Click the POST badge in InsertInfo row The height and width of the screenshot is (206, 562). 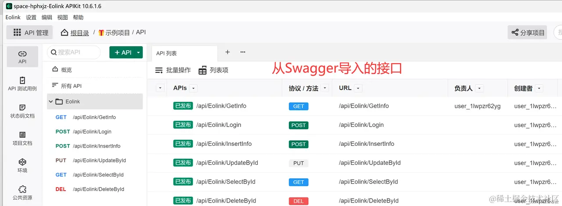click(299, 144)
